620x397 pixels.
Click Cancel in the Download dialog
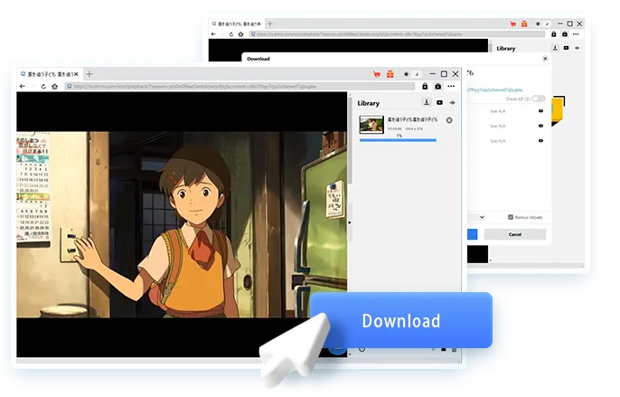pyautogui.click(x=515, y=234)
